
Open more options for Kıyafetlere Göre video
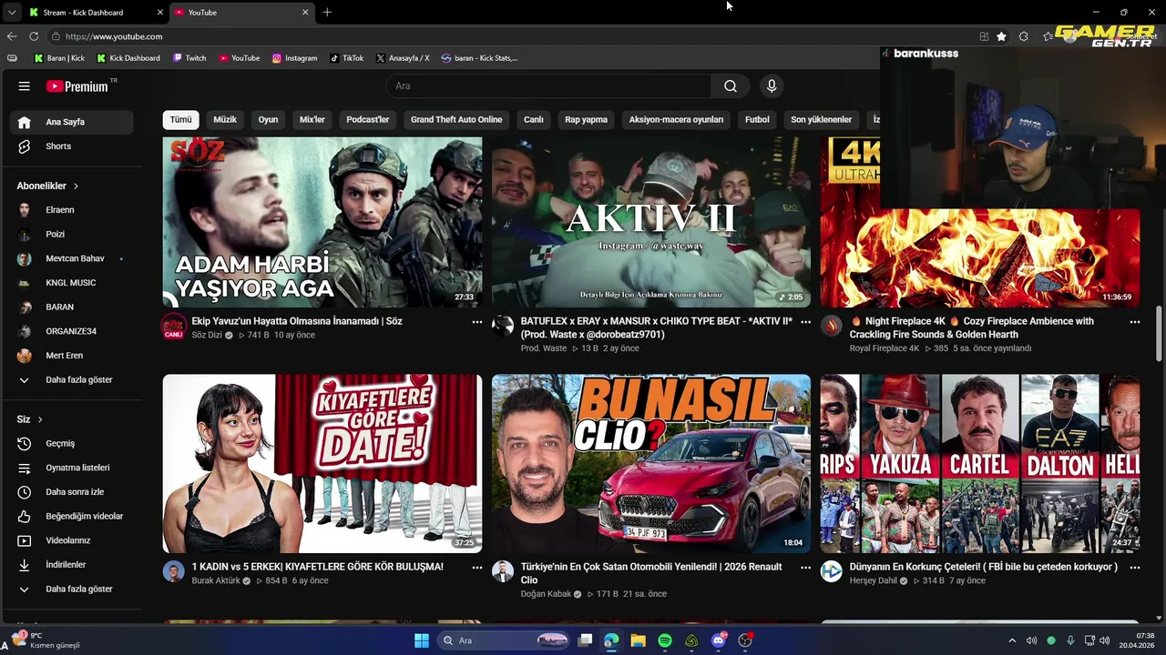(476, 568)
